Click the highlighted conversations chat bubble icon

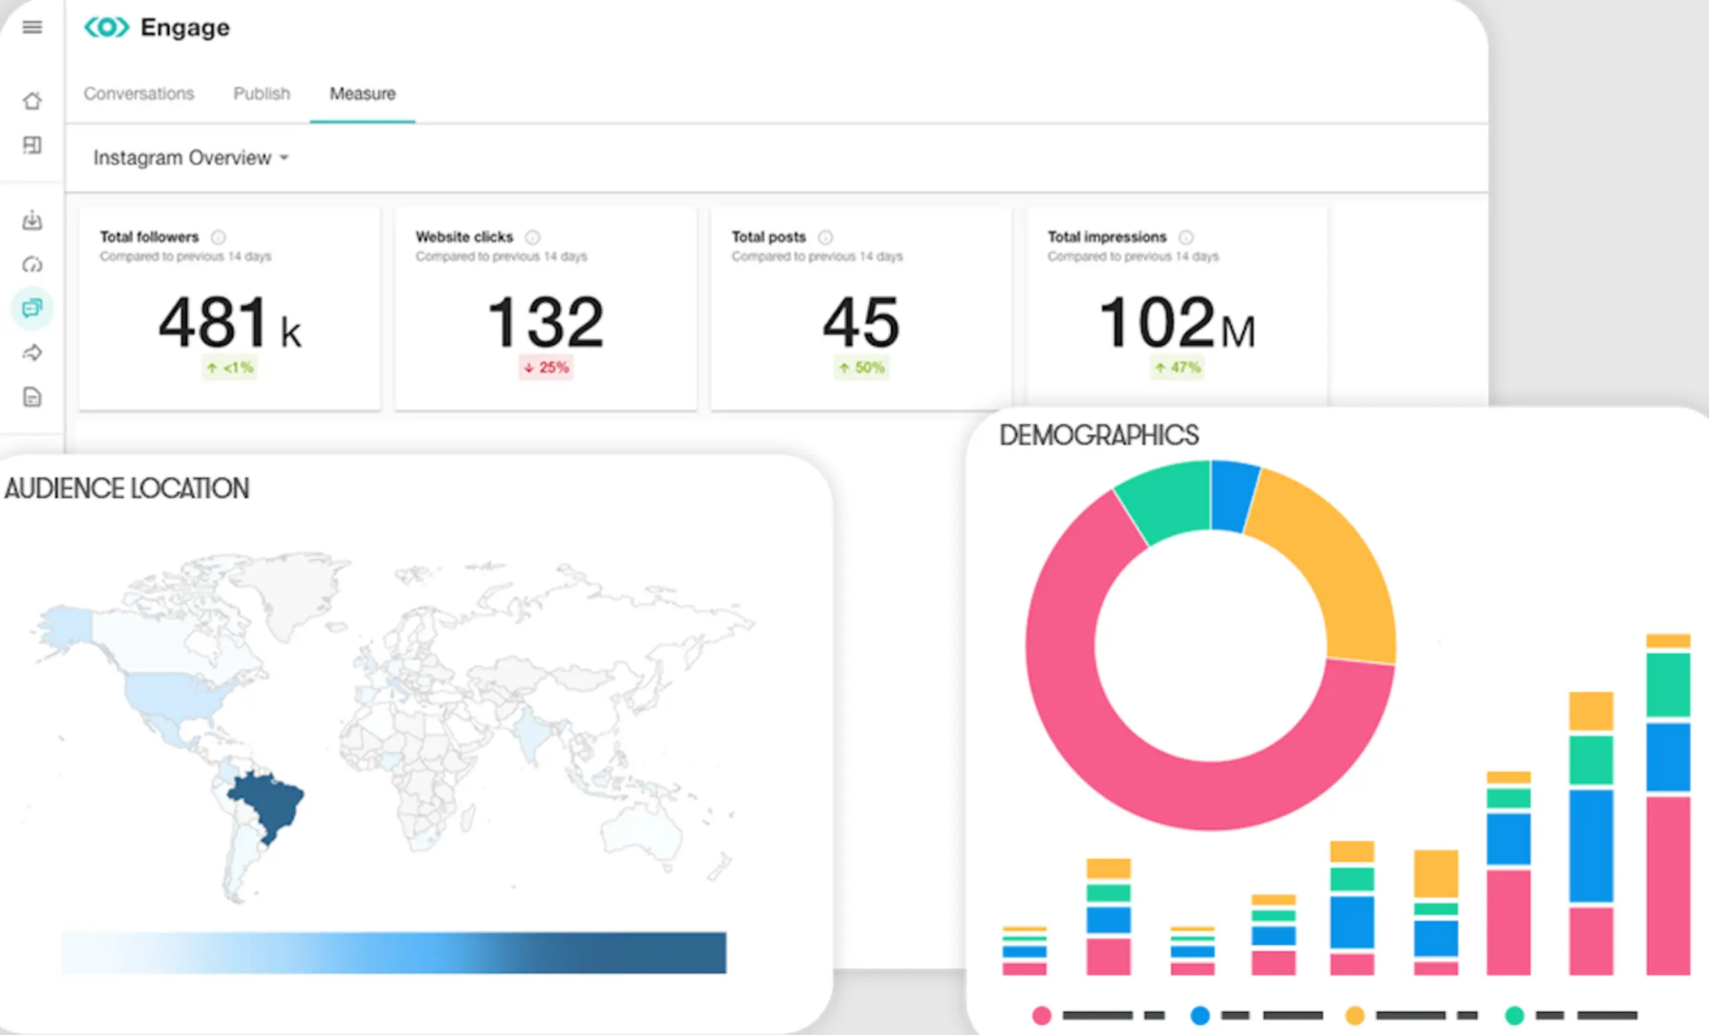point(31,308)
